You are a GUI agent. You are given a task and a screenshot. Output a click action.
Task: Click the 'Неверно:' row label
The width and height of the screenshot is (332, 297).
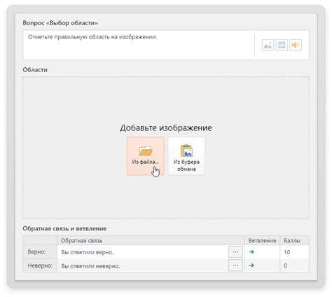click(40, 265)
